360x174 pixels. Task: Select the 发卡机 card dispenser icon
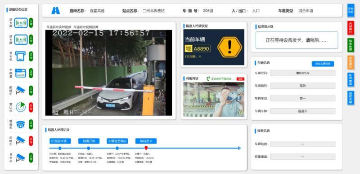[20, 57]
